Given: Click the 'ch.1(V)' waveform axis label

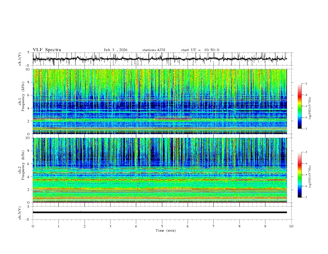Looking at the screenshot, I should [x=20, y=59].
